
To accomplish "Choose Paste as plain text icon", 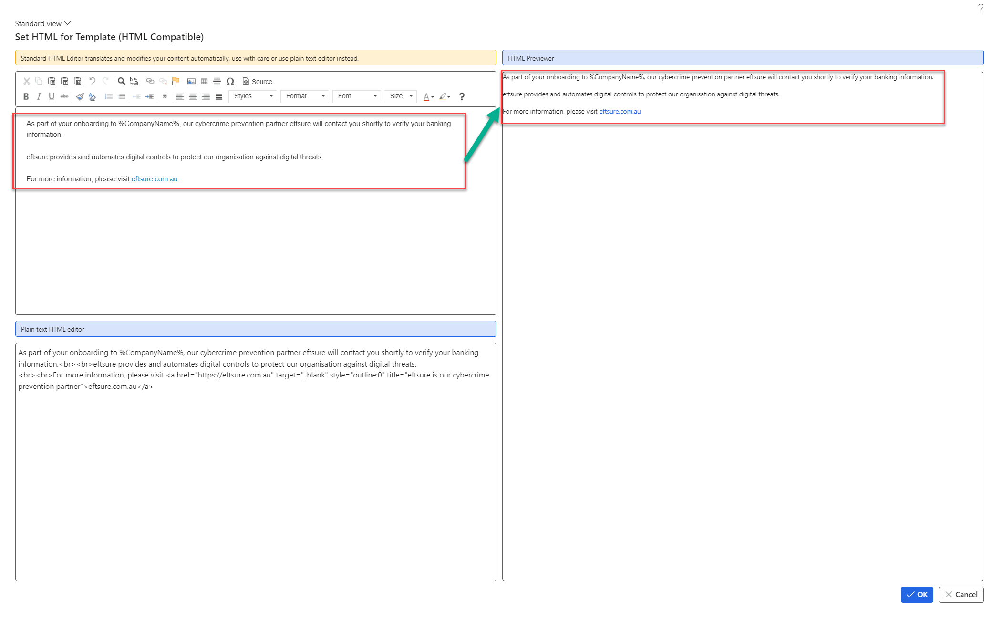I will coord(65,82).
